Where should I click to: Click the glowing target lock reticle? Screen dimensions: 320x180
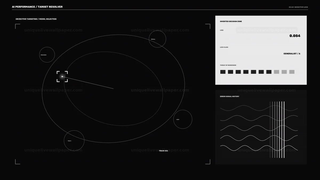click(x=62, y=76)
